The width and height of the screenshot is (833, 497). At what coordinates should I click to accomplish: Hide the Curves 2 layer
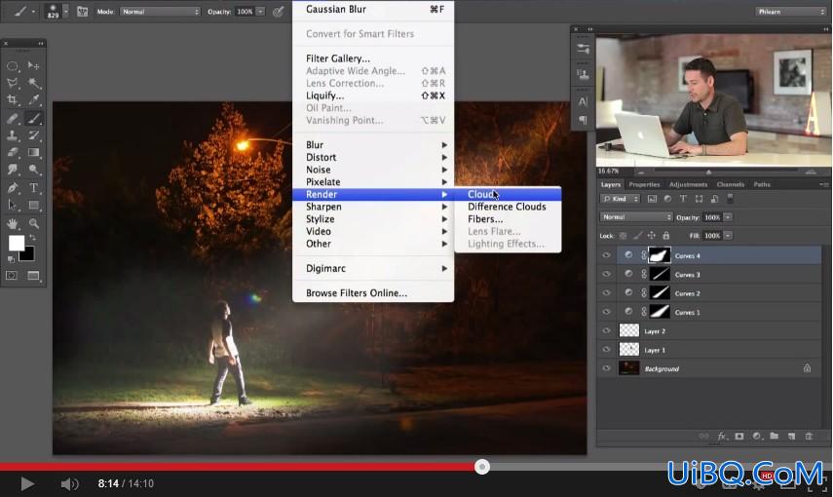click(606, 293)
